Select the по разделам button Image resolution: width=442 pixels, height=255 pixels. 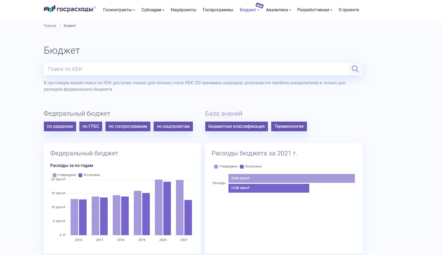60,126
